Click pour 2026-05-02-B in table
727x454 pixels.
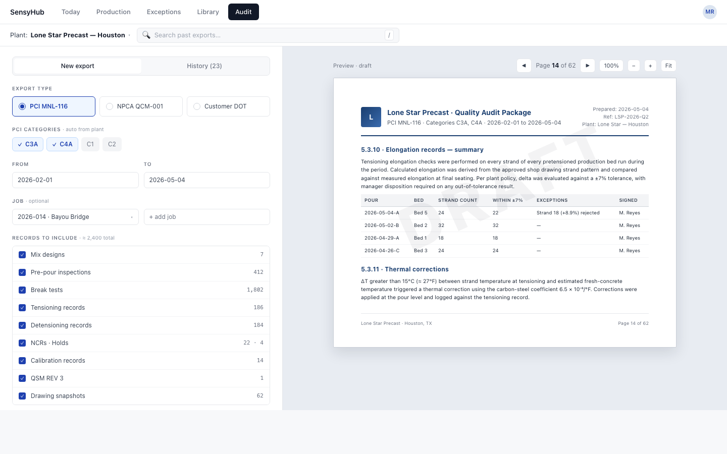[382, 225]
